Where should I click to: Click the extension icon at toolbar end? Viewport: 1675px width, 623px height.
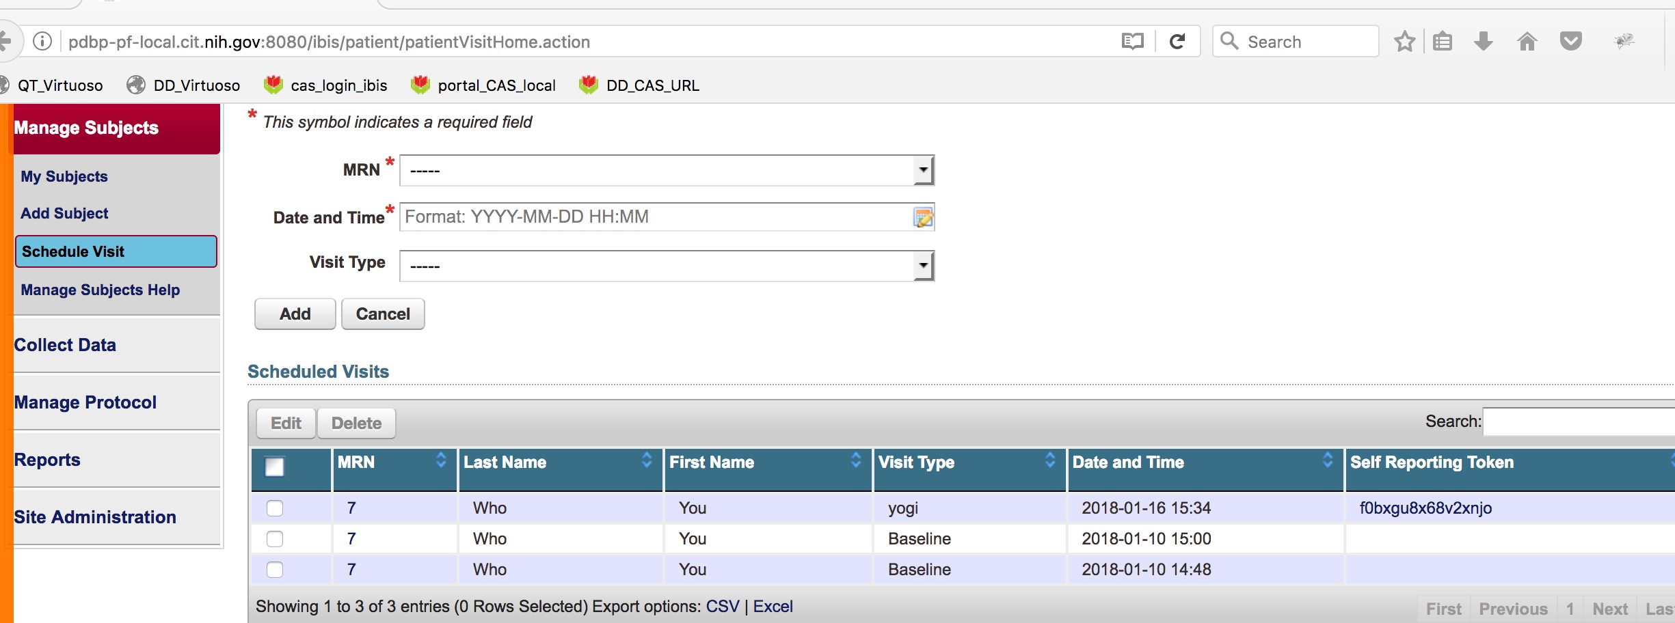tap(1624, 42)
